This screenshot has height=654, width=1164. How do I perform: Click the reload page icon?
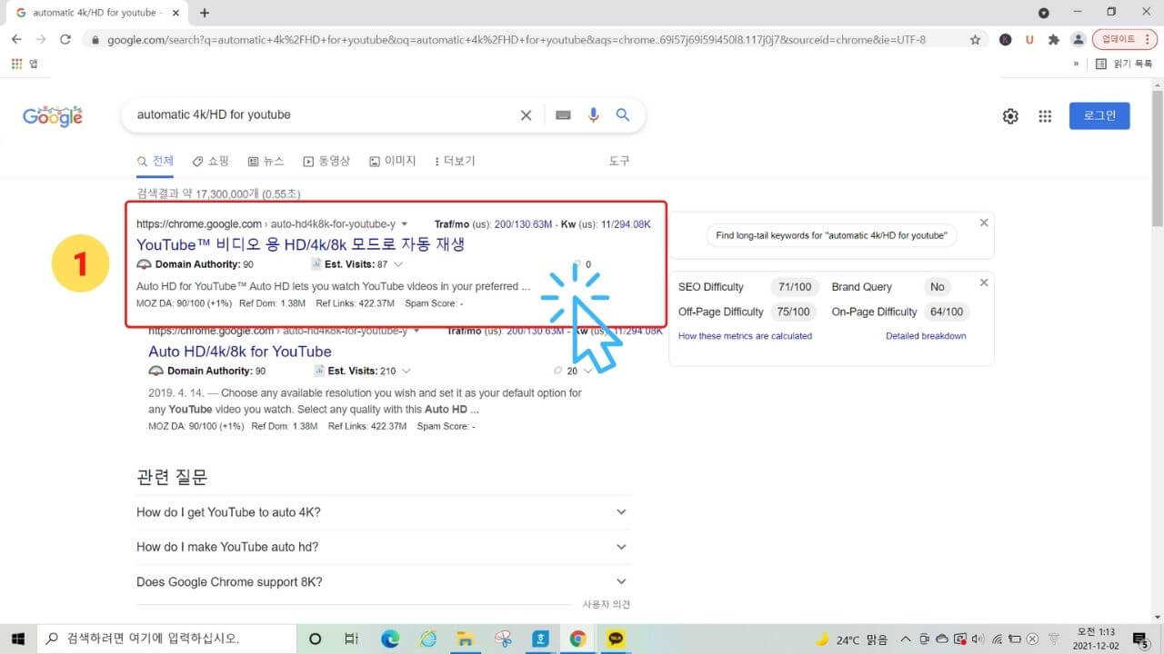tap(64, 39)
